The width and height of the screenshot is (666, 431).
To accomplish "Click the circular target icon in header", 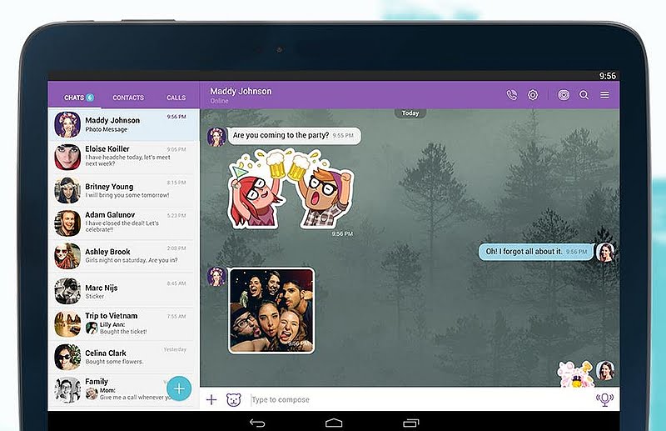I will (x=564, y=95).
